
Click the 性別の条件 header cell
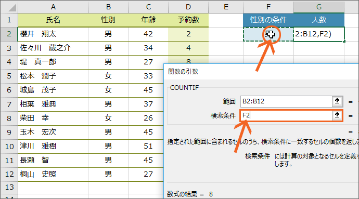pyautogui.click(x=268, y=20)
